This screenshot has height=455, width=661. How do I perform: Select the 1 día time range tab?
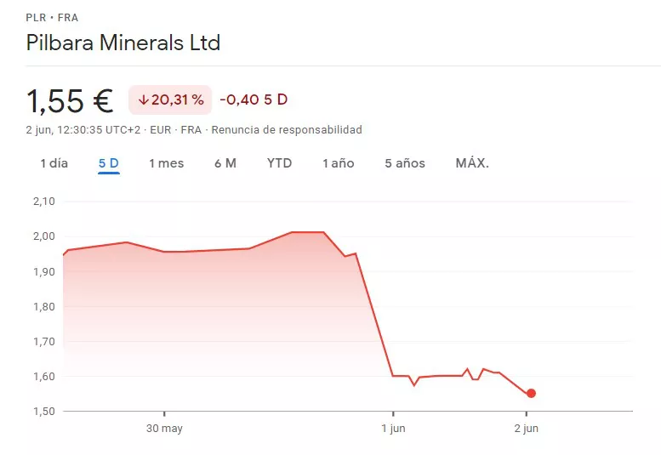(x=54, y=163)
